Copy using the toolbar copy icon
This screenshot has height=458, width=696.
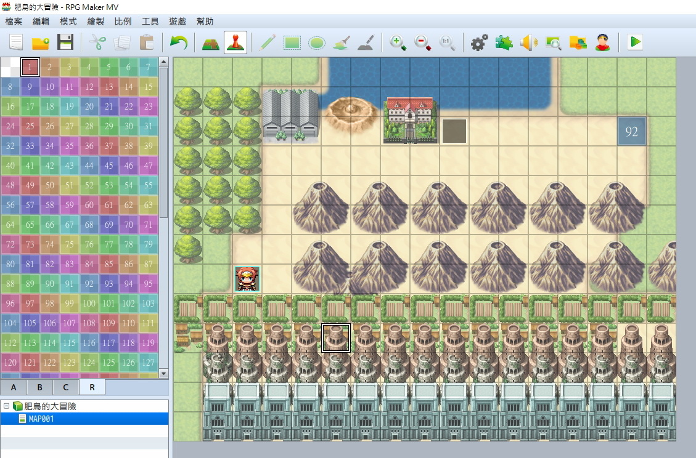[x=122, y=42]
